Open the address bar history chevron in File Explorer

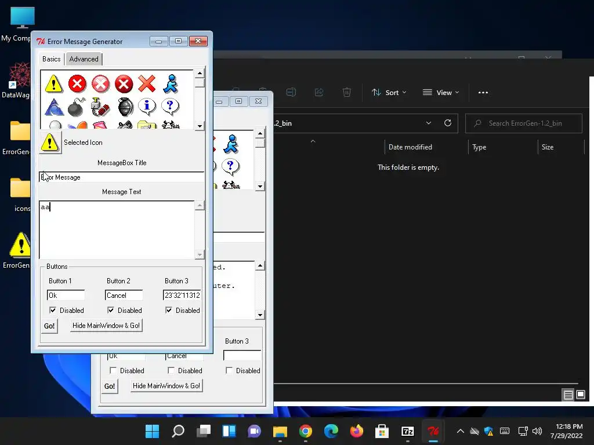coord(429,123)
